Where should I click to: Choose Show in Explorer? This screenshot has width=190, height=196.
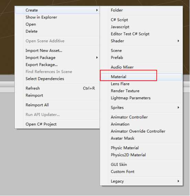coord(57,17)
